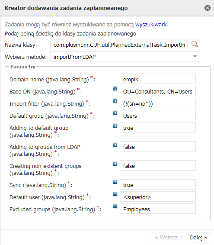Screen dimensions: 214x245
Task: View info icon for Creating non-existent groups
Action: (x=115, y=164)
